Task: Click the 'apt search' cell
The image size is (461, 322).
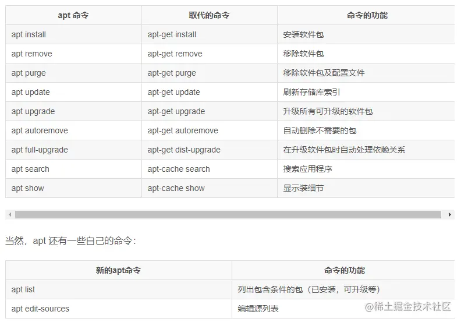Action: 73,169
